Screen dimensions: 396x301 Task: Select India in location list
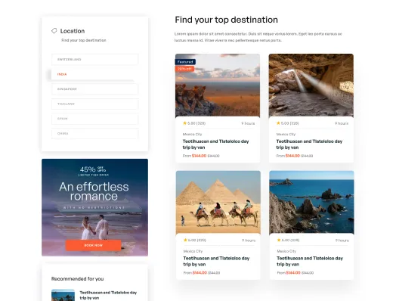94,74
